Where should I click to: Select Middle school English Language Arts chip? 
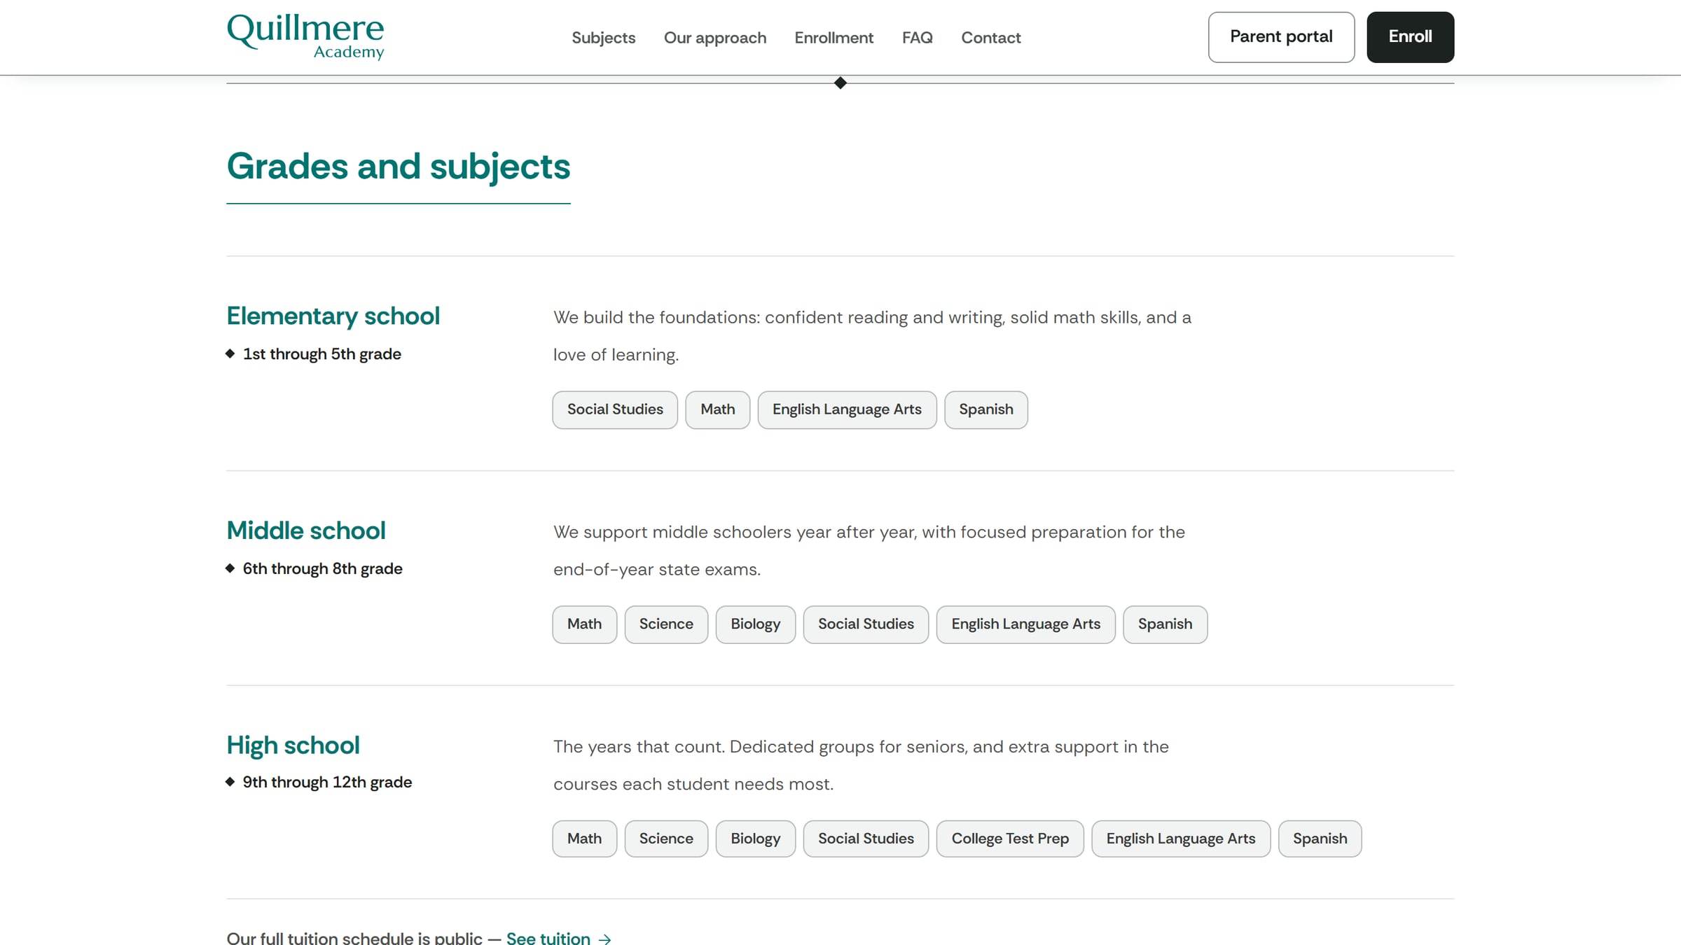(x=1026, y=624)
